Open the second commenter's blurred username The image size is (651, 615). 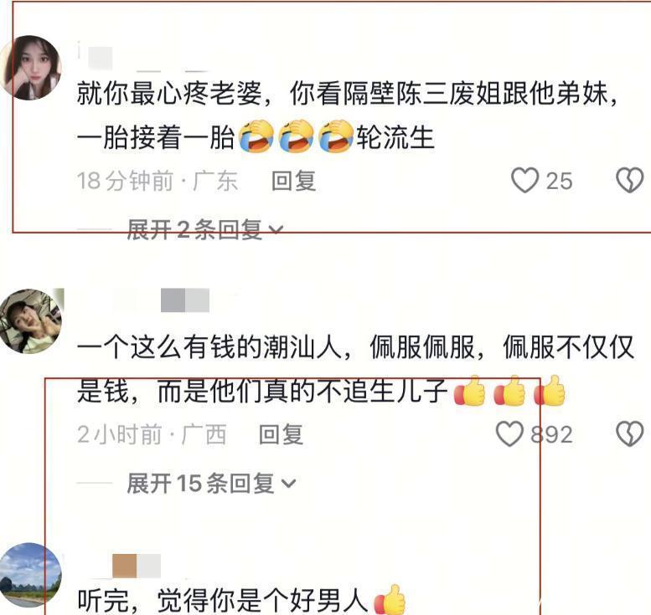(185, 300)
